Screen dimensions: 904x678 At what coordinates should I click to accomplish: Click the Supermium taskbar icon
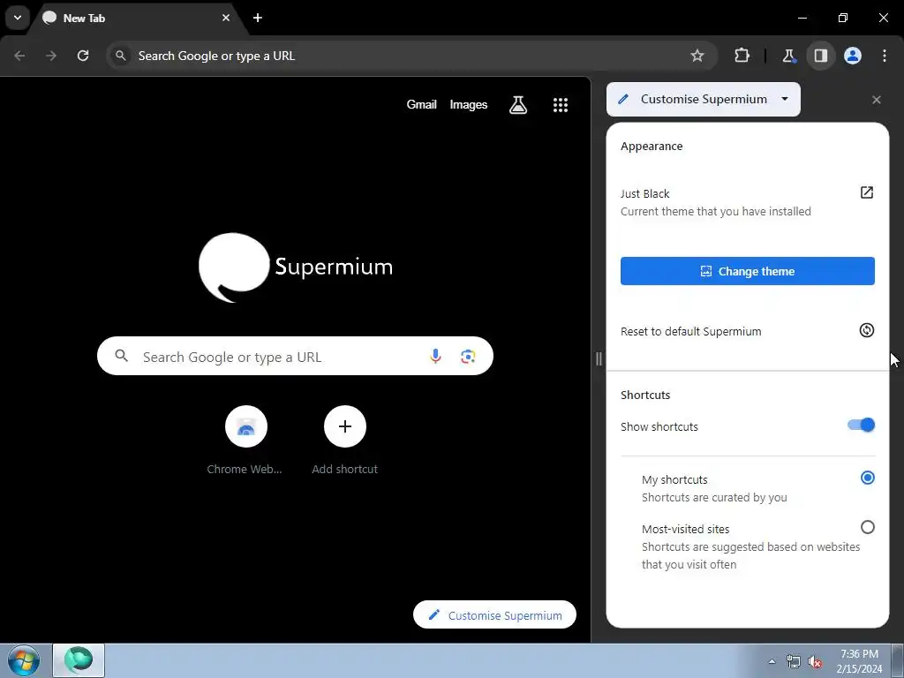pos(79,660)
